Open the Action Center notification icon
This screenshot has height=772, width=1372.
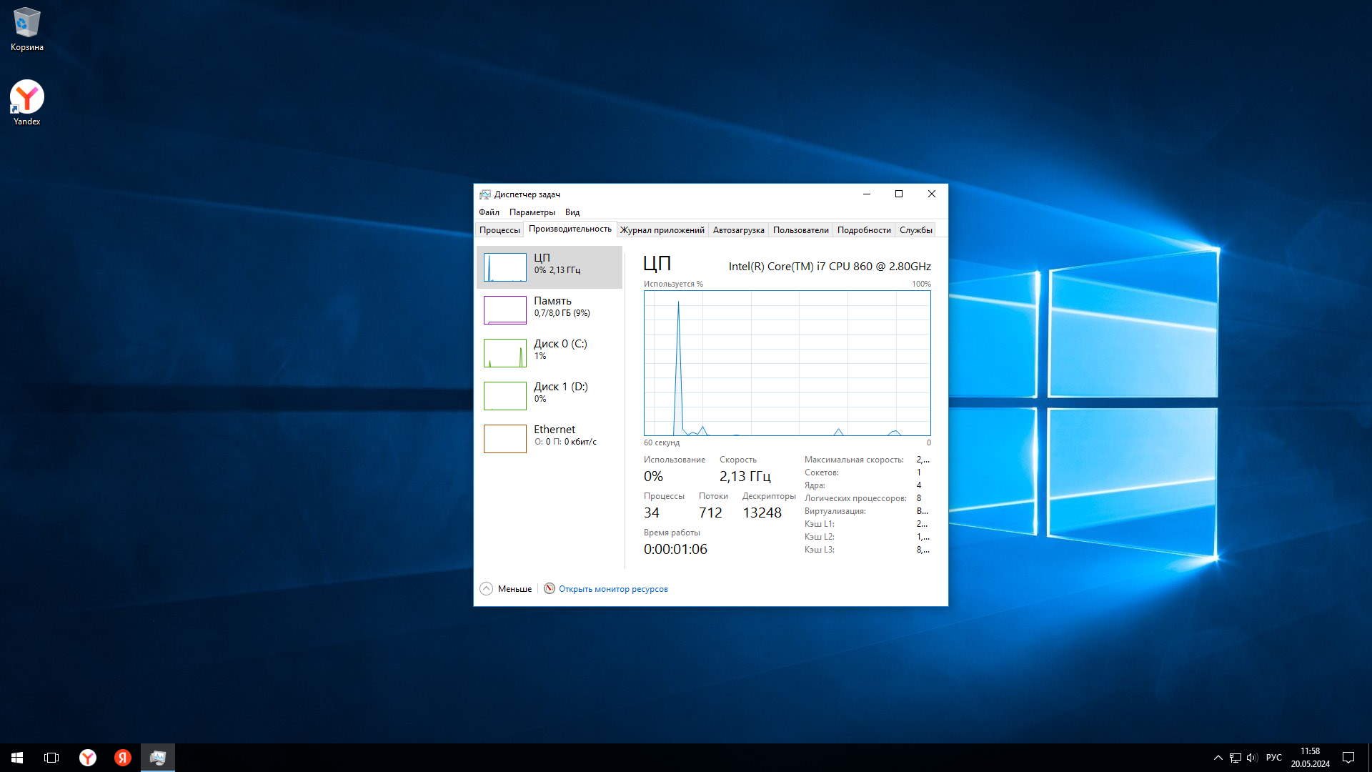pyautogui.click(x=1348, y=757)
